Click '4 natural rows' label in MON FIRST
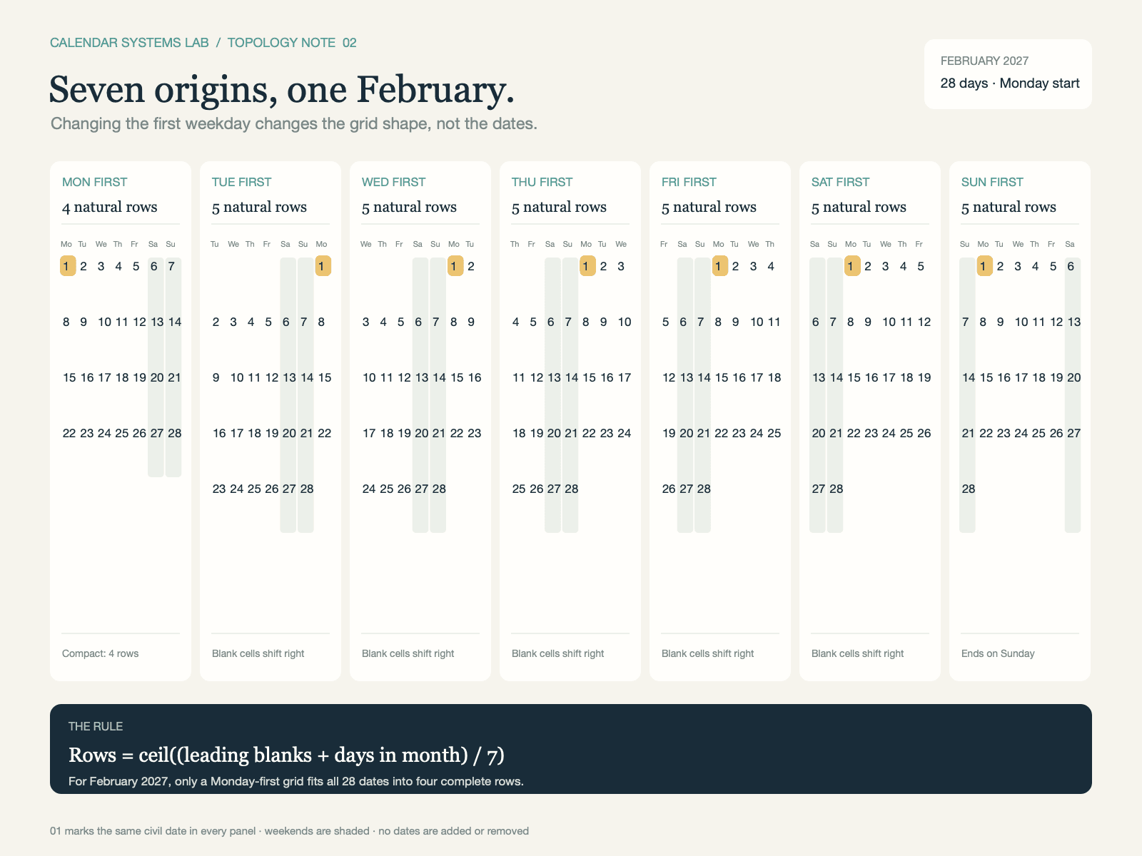Screen dimensions: 1142x856 [x=110, y=207]
